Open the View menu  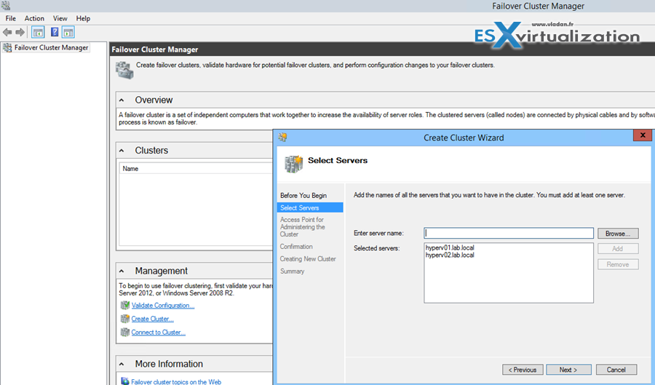point(60,18)
